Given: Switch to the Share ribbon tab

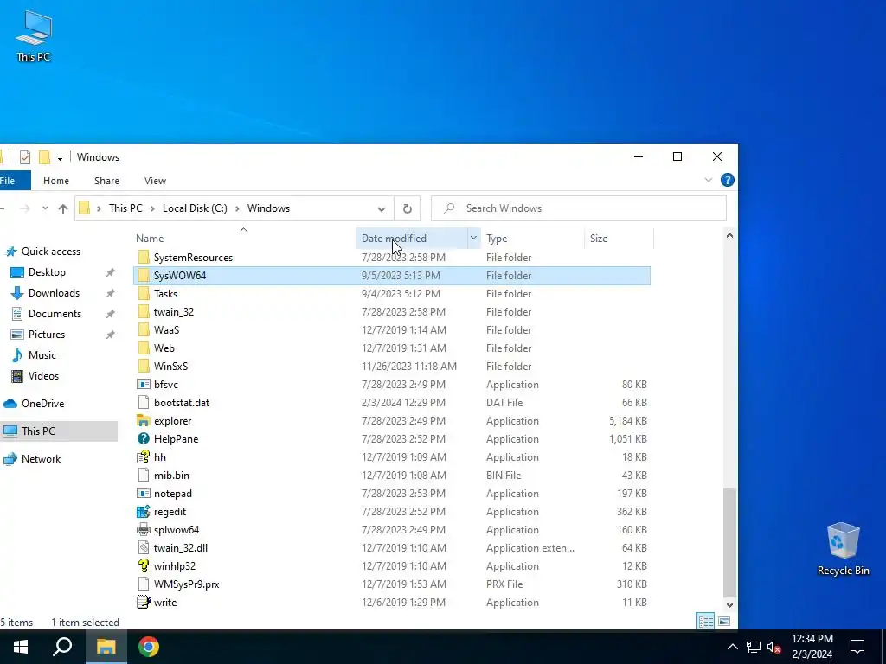Looking at the screenshot, I should pos(106,181).
